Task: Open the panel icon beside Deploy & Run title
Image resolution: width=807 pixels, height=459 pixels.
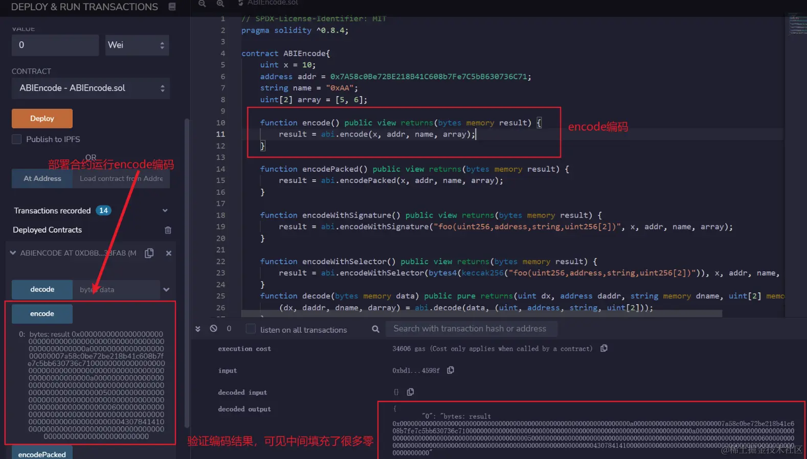Action: pos(172,7)
